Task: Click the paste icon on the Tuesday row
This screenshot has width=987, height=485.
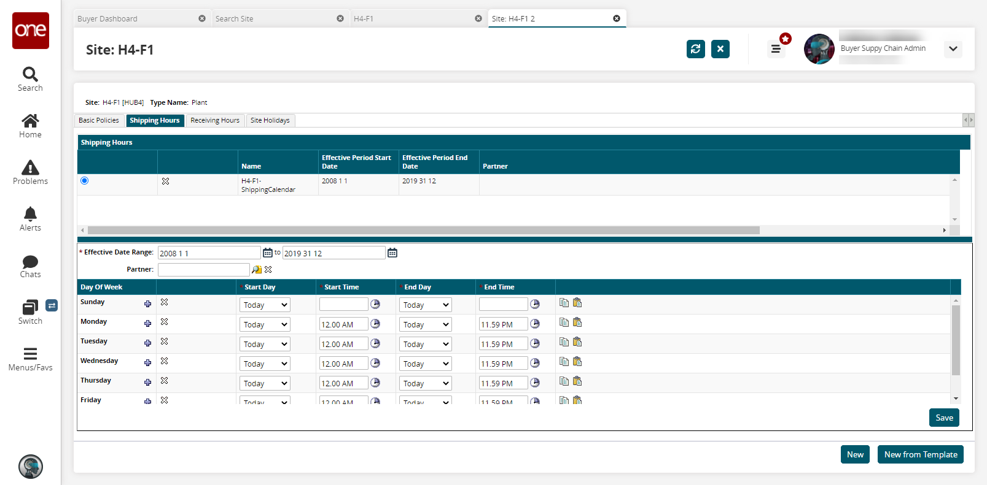Action: pyautogui.click(x=577, y=342)
